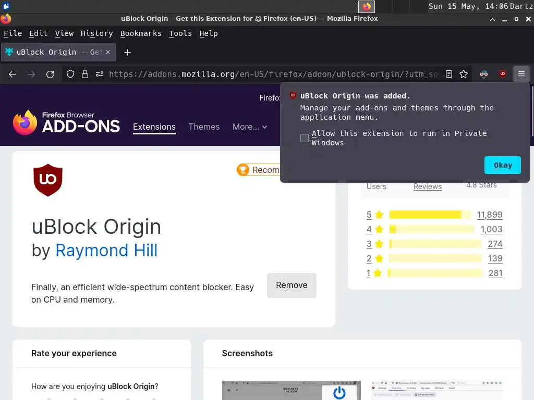Open the Bookmarks menu
Viewport: 534px width, 400px height.
[x=141, y=33]
